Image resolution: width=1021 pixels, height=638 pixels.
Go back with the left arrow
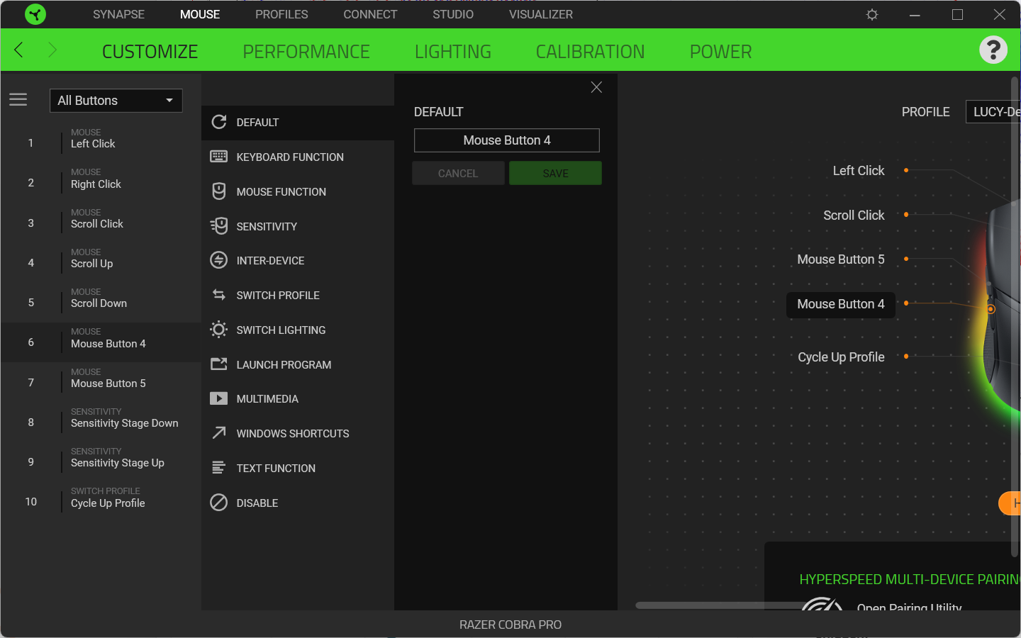(19, 50)
